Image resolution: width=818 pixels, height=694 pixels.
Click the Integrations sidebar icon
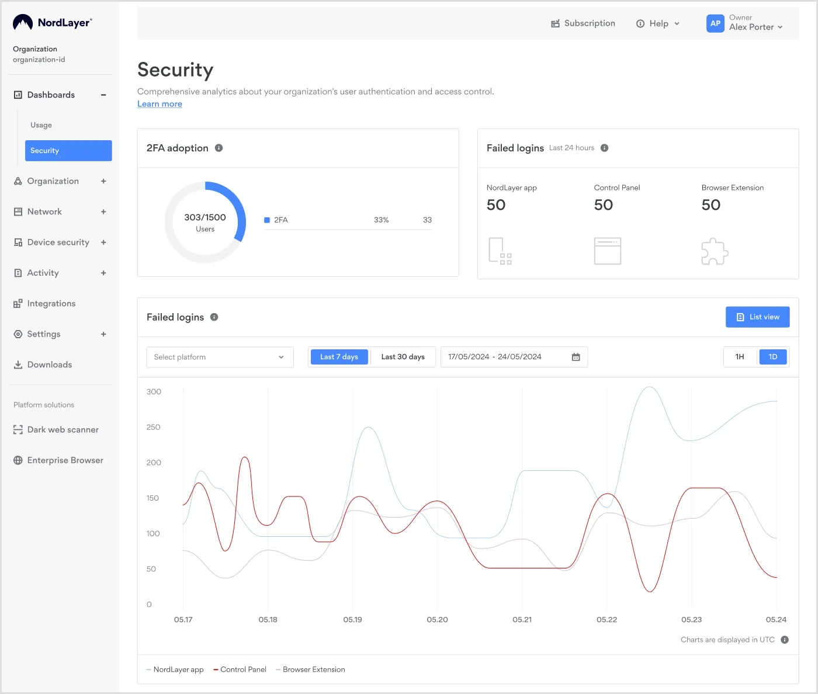coord(18,304)
